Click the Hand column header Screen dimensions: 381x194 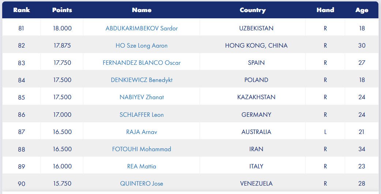(325, 10)
